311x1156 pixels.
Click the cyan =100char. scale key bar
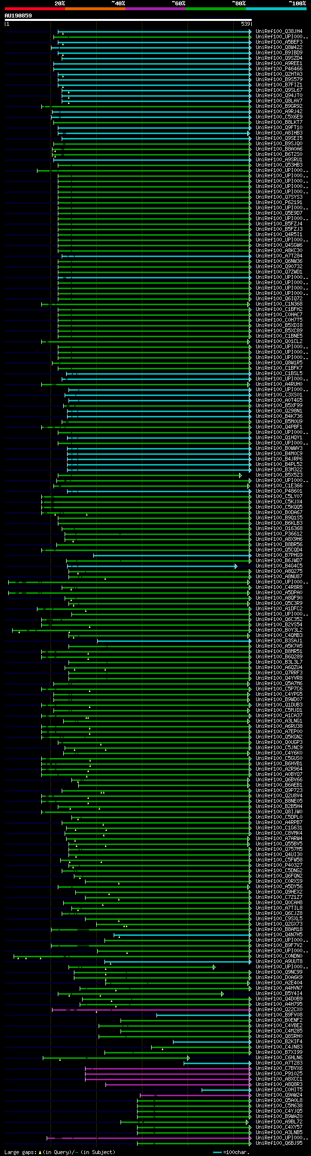(217, 1152)
